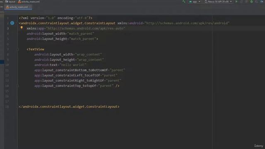
Task: Place cursor on empty line 16
Action: click(x=115, y=96)
